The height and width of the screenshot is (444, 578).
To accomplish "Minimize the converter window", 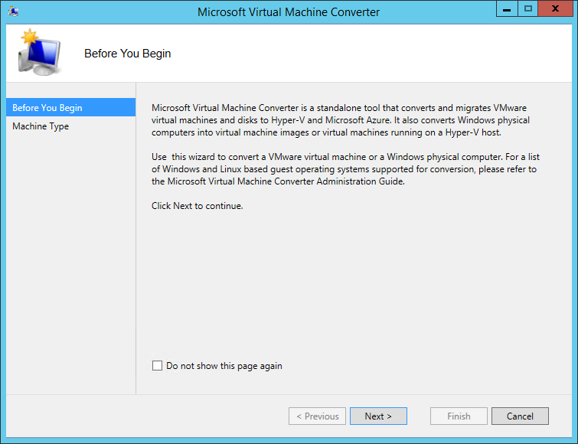I will coord(507,9).
